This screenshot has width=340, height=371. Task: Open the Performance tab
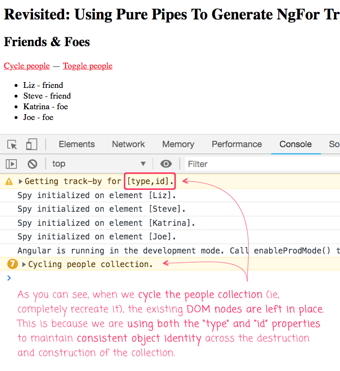237,144
